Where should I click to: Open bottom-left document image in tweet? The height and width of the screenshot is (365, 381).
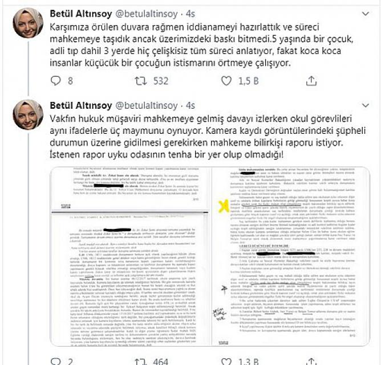129,278
